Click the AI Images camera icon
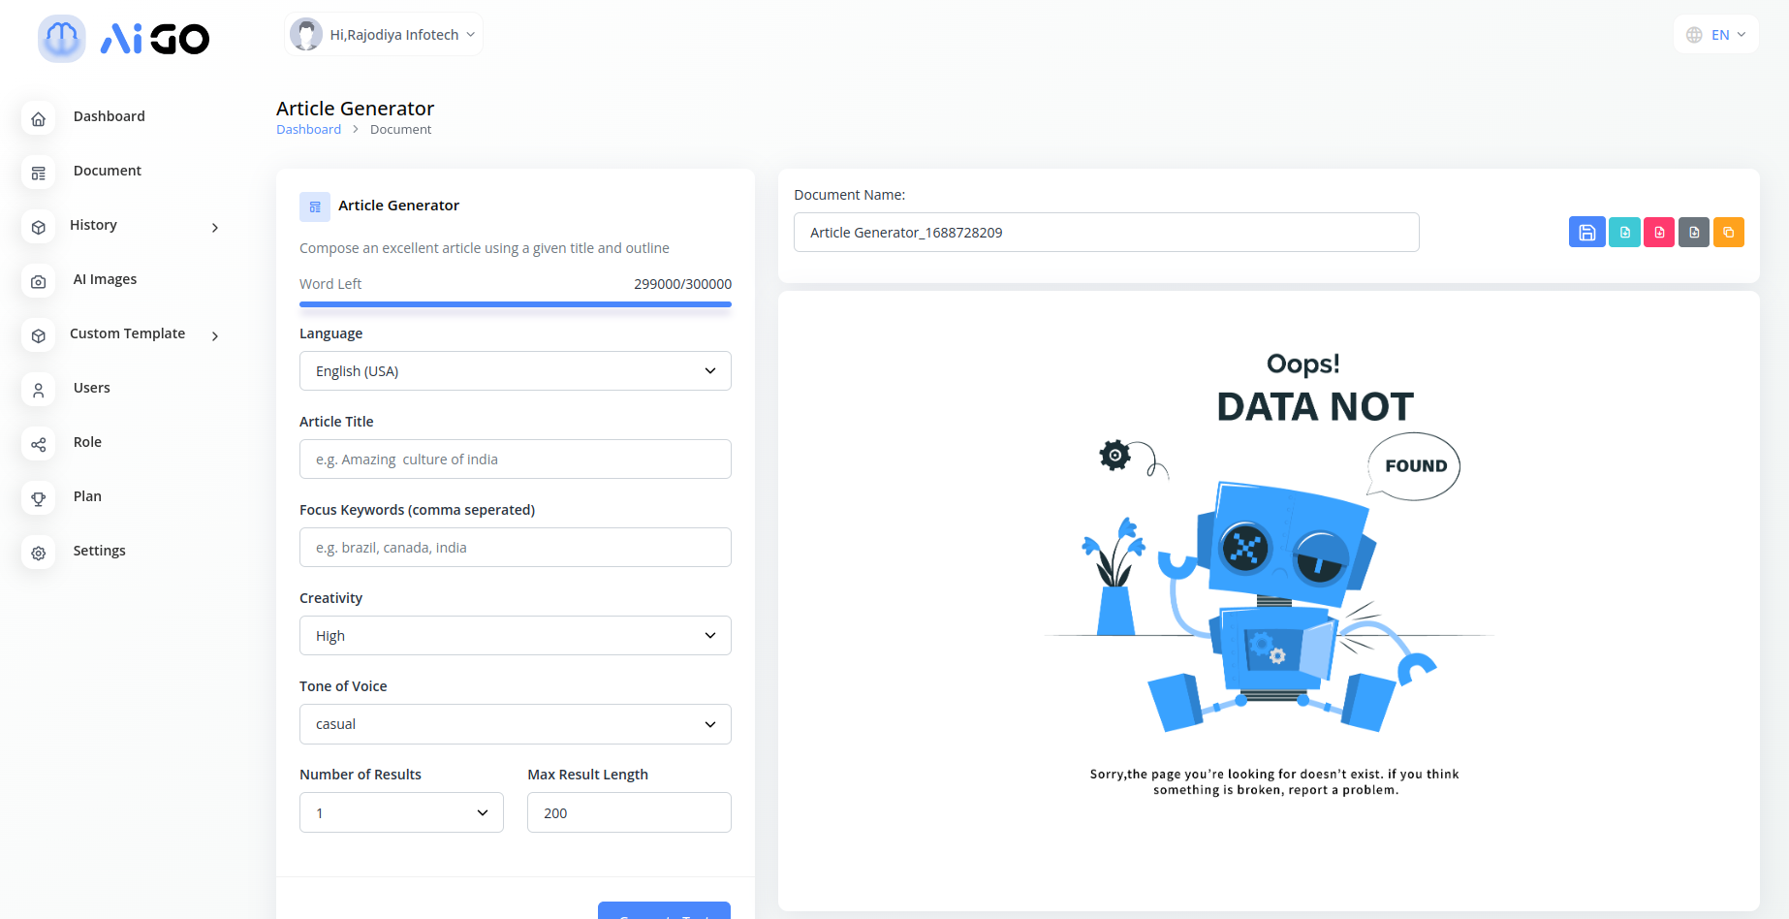The height and width of the screenshot is (919, 1789). (39, 282)
